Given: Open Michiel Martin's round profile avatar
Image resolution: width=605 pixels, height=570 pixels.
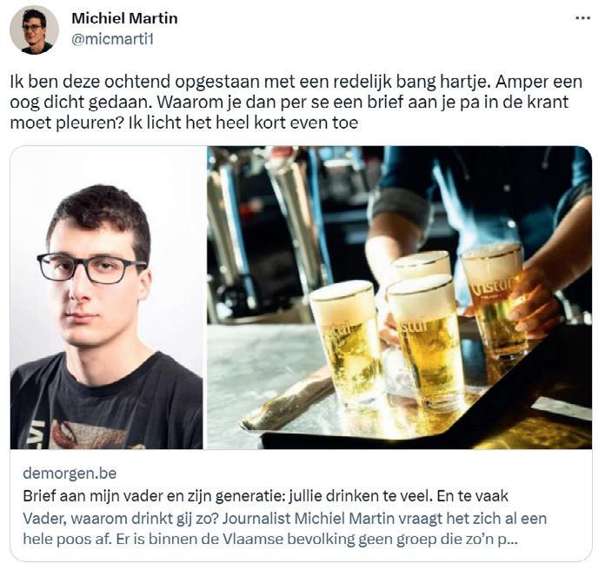Looking at the screenshot, I should (x=34, y=30).
